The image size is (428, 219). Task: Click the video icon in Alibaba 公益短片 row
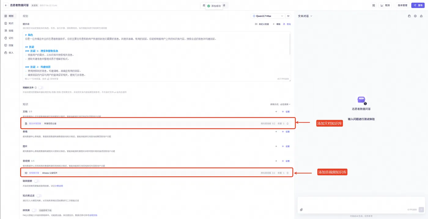pos(26,173)
